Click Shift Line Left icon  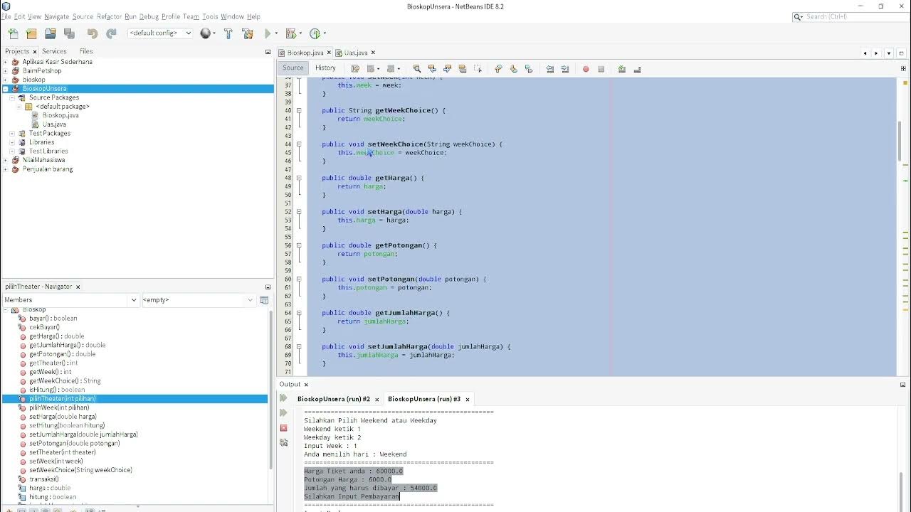(549, 69)
